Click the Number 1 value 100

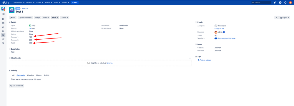tap(31, 37)
